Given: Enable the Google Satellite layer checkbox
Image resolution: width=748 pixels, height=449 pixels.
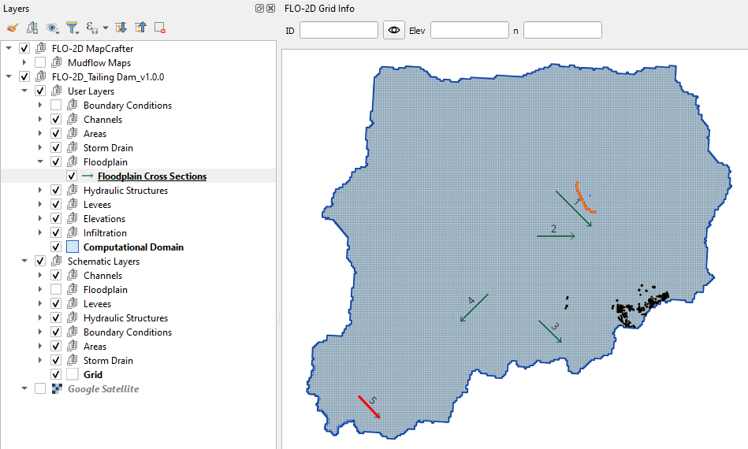Looking at the screenshot, I should [x=40, y=389].
